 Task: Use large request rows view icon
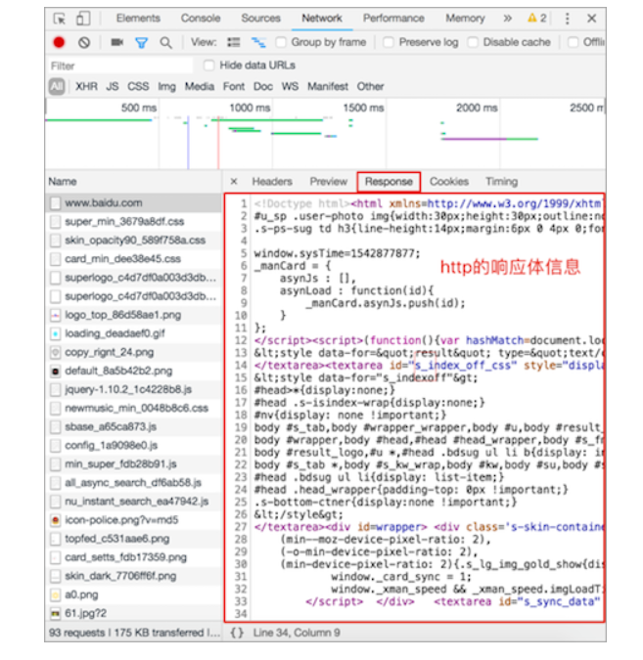tap(234, 42)
